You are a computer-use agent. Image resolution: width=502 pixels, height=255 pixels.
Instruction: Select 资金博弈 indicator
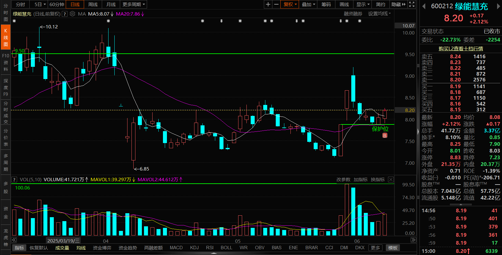tap(102, 248)
